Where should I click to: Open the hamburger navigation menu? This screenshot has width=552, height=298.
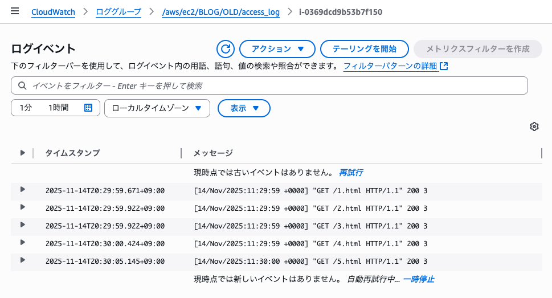point(15,11)
